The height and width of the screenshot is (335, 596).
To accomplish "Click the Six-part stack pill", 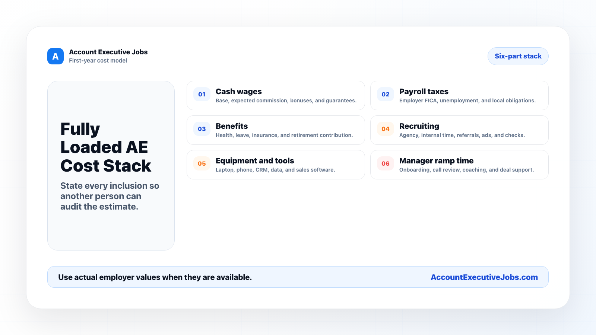I will pos(518,56).
